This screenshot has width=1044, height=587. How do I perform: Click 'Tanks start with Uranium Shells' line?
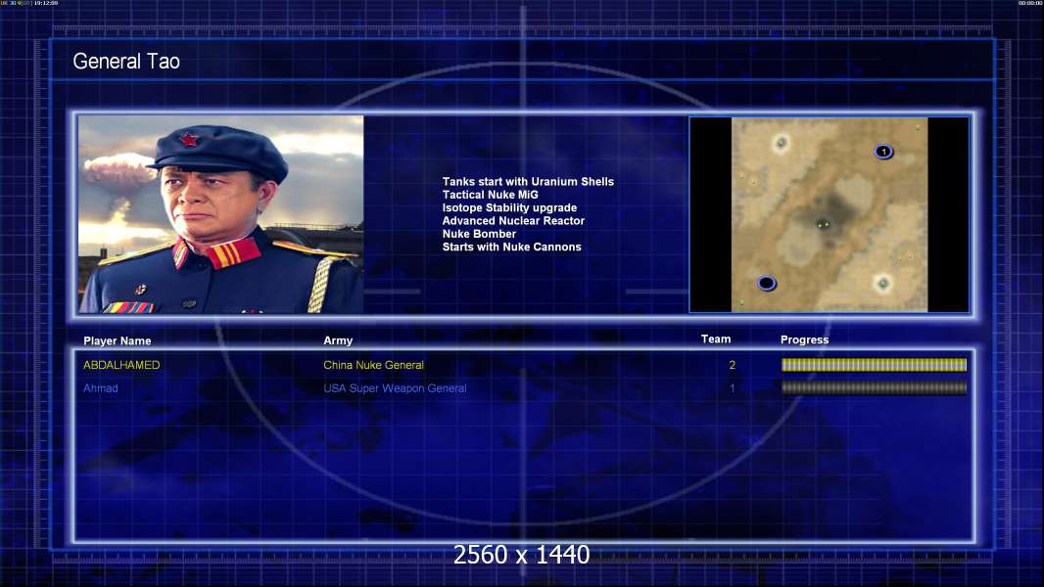click(528, 182)
